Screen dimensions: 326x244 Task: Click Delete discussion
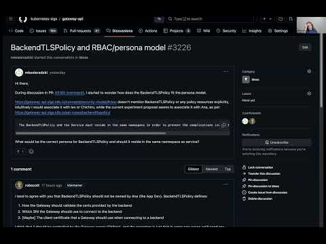click(x=257, y=199)
